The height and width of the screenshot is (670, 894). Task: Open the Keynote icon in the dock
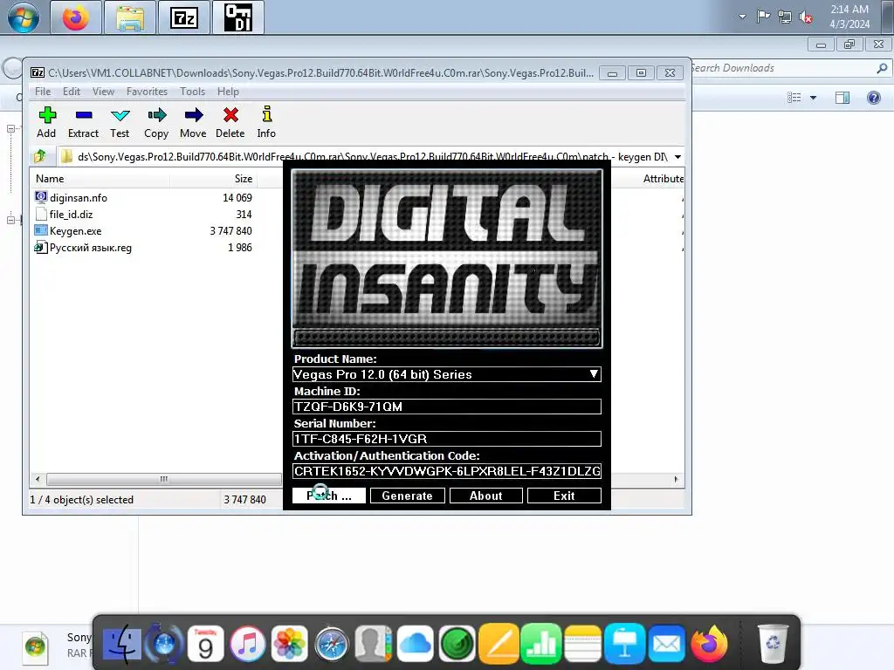pos(624,645)
